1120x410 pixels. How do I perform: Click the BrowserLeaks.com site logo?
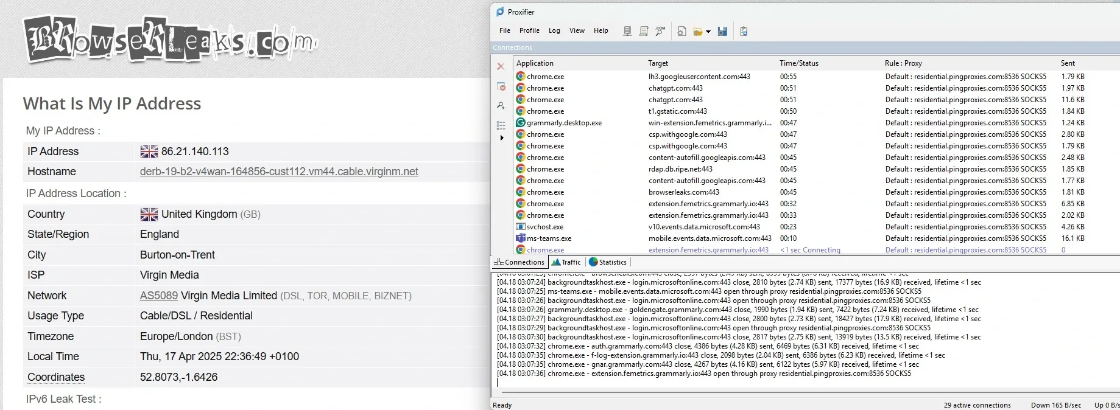click(x=170, y=40)
